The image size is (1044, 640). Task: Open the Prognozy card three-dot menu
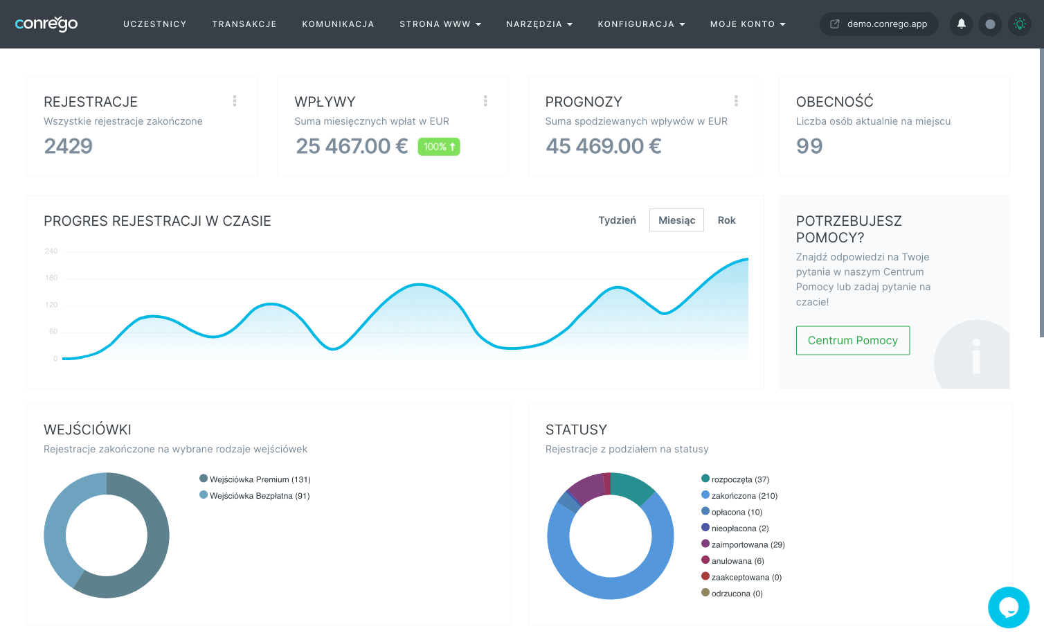point(736,101)
